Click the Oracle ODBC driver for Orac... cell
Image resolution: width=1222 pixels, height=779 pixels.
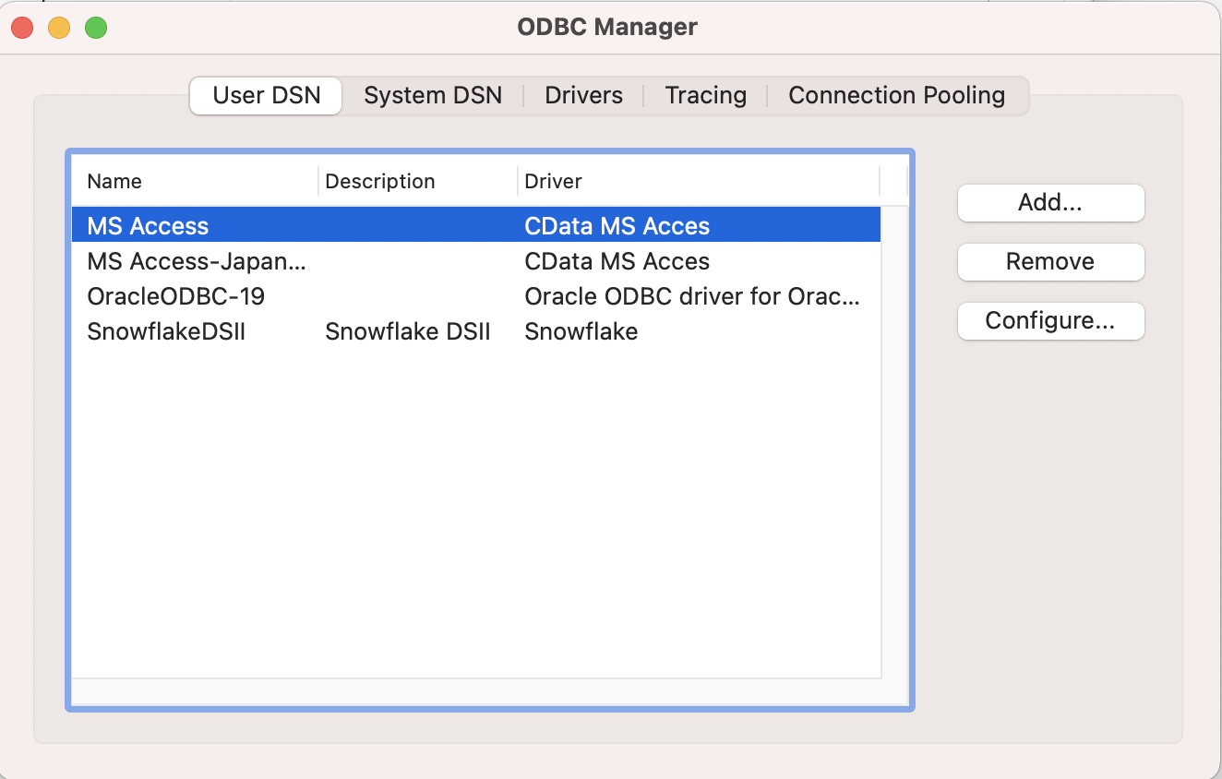point(692,296)
